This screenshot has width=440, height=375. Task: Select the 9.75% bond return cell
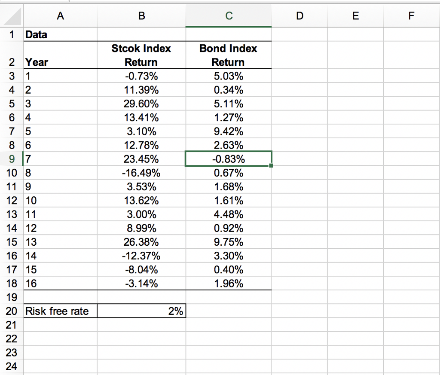[228, 242]
